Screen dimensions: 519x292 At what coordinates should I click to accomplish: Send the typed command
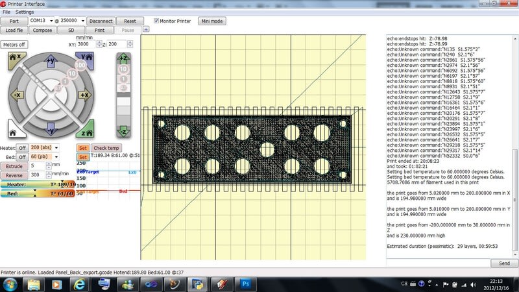tap(504, 263)
